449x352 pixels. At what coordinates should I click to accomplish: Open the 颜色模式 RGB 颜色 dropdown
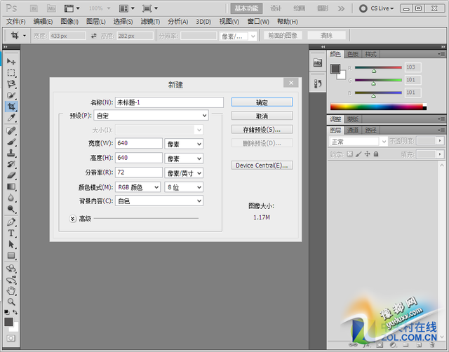(x=138, y=187)
